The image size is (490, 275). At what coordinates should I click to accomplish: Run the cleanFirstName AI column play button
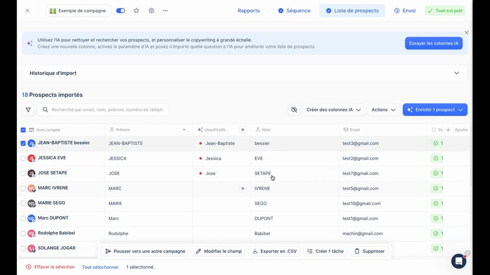243,130
